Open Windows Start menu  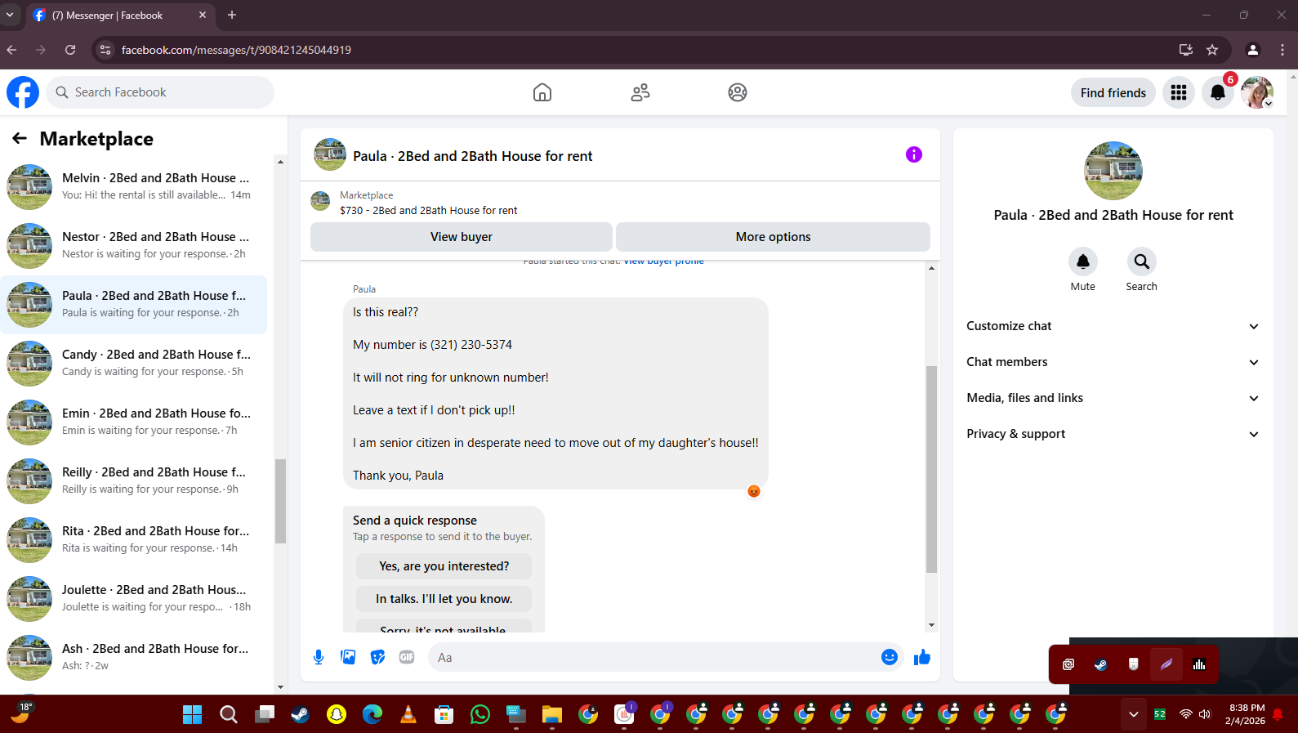(x=193, y=715)
